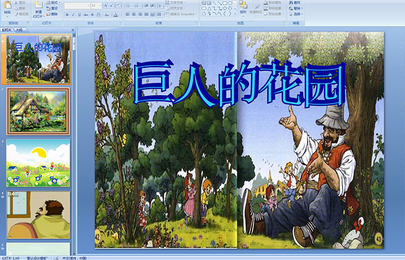Open the font name combo box
This screenshot has width=405, height=260.
(x=77, y=6)
